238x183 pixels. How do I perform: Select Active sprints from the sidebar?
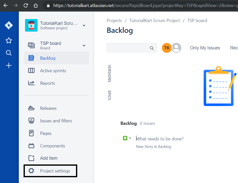tap(52, 70)
